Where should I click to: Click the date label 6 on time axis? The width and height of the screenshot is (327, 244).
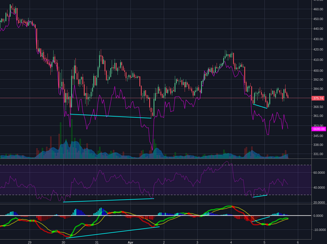tap(297, 242)
